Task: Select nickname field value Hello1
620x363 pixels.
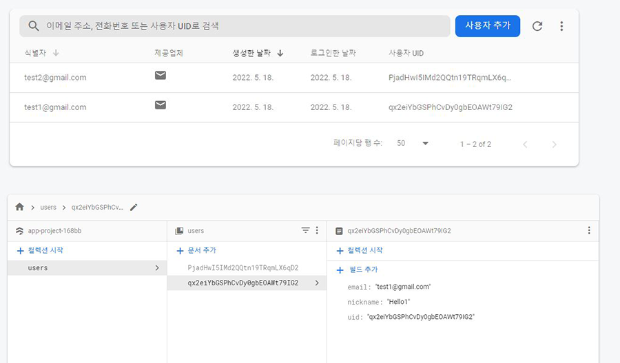Action: pos(398,302)
